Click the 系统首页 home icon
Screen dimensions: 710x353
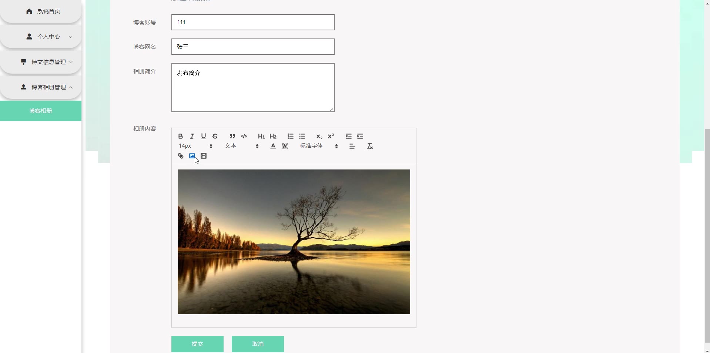29,11
